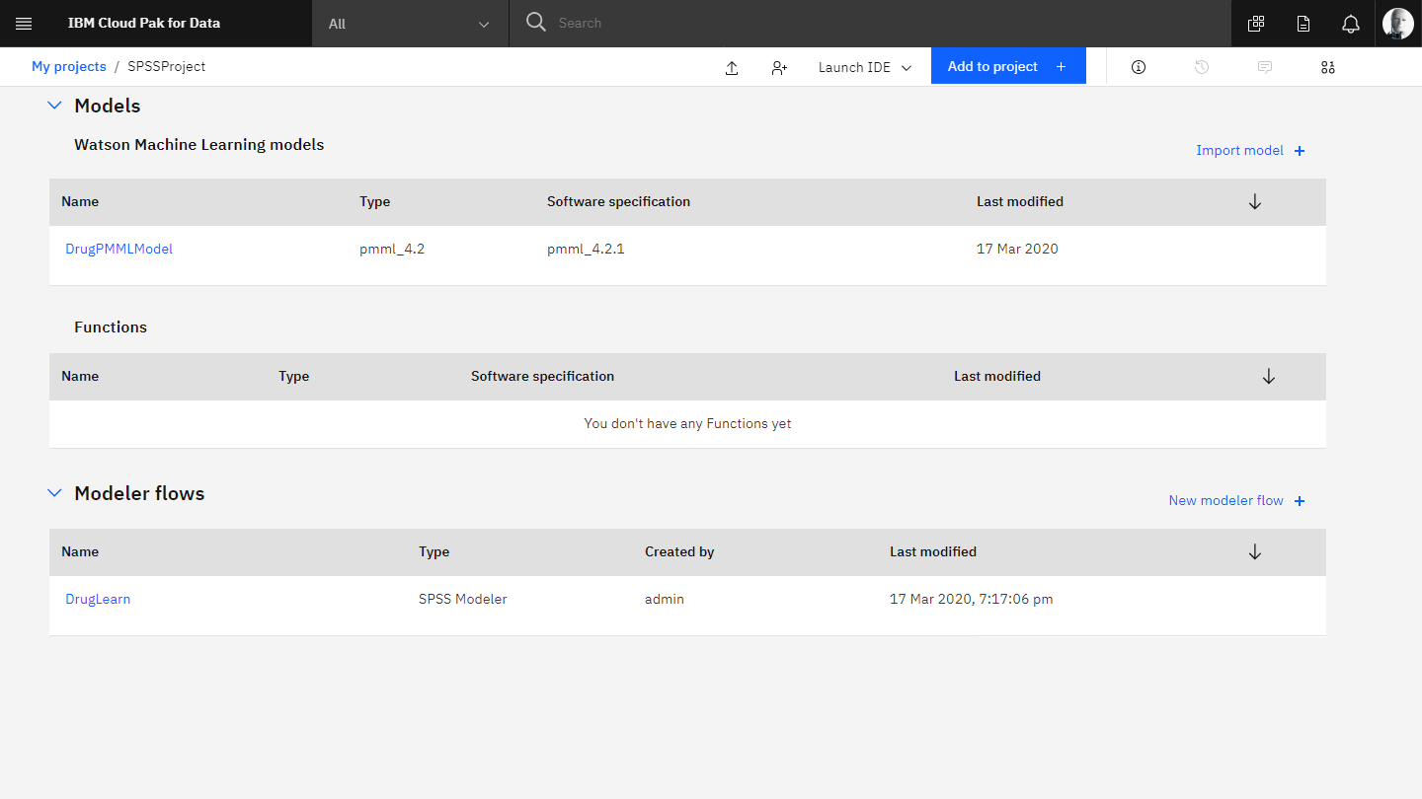Click the comments icon in the toolbar

[1264, 67]
